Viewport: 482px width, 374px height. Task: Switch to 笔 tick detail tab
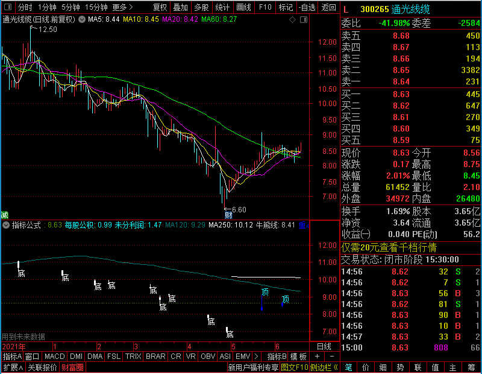pos(348,367)
